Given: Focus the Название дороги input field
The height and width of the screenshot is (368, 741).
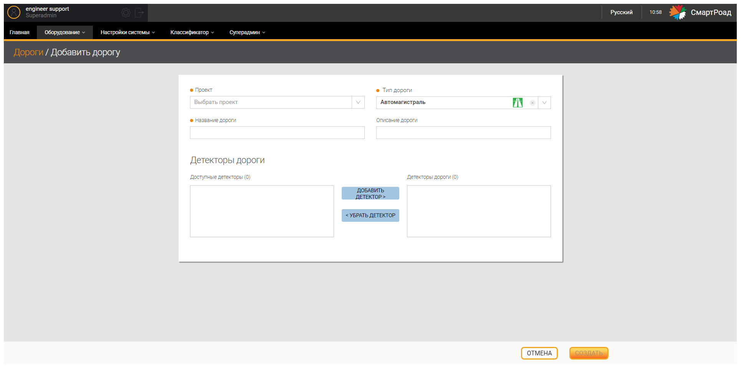Looking at the screenshot, I should [277, 132].
